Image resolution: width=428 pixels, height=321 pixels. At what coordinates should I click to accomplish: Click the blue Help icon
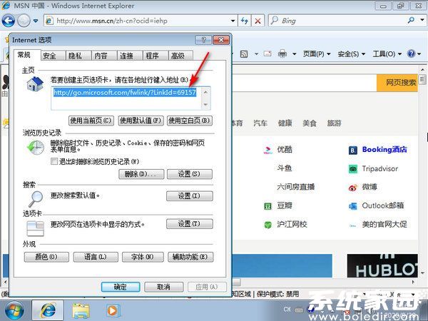[x=411, y=53]
